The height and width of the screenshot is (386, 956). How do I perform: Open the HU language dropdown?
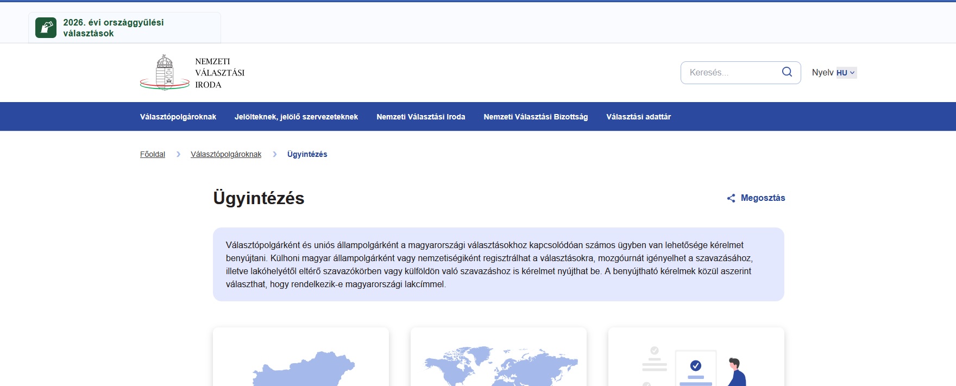click(x=846, y=73)
